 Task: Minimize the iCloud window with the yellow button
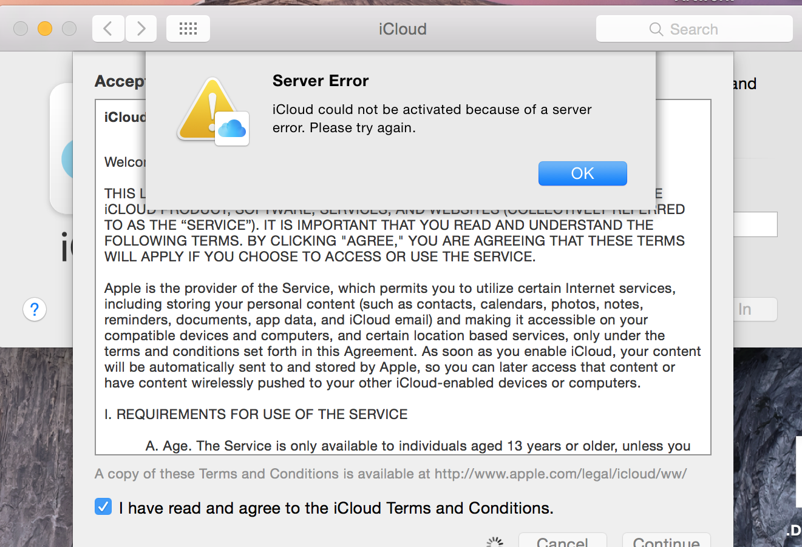(45, 29)
